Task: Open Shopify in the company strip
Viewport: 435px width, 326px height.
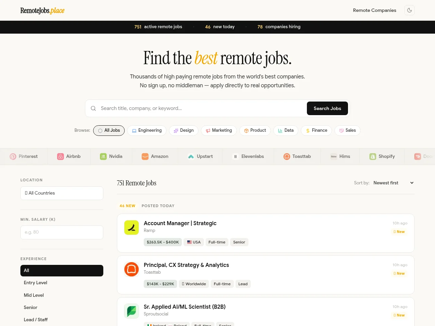Action: [x=382, y=157]
